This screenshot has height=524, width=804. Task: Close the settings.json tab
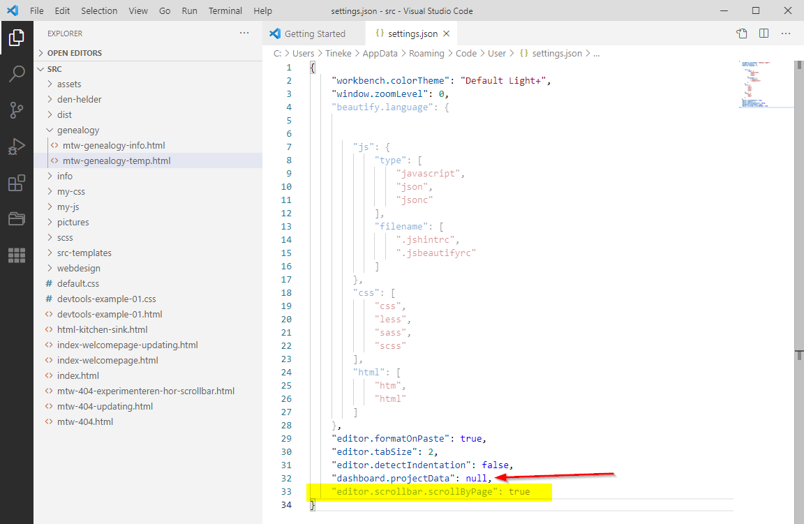(x=446, y=33)
